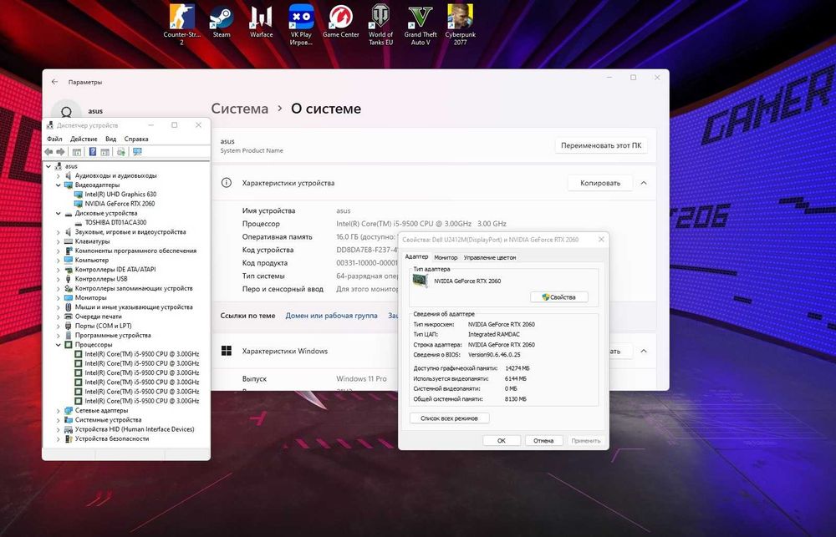Click the Свойства button in the adapter dialog
Screen dimensions: 836x537
coord(558,297)
